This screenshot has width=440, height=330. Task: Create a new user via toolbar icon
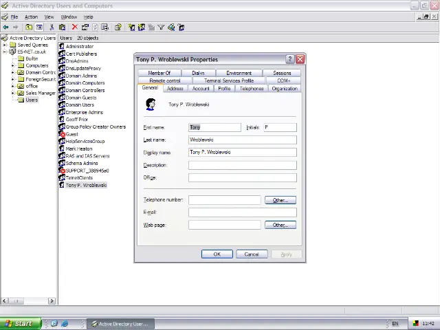(x=131, y=27)
